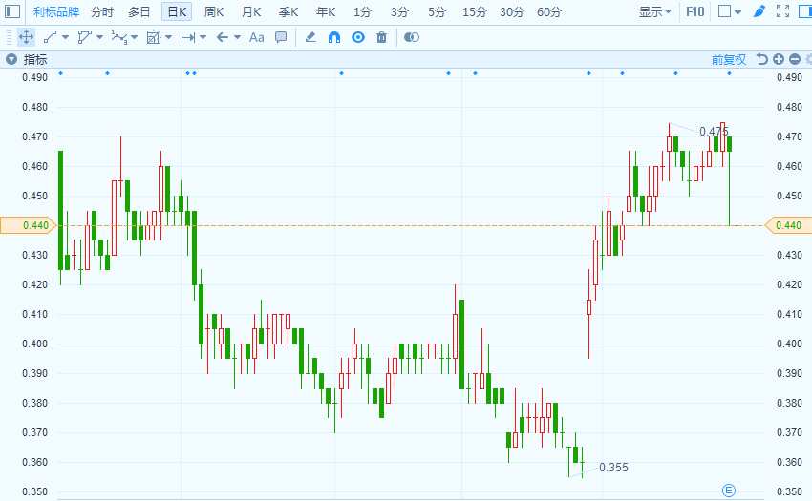Expand the measuring tool options arrow
Screen dimensions: 812x501
(x=168, y=37)
